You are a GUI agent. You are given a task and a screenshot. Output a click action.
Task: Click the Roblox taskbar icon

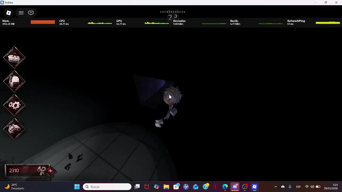pos(254,187)
